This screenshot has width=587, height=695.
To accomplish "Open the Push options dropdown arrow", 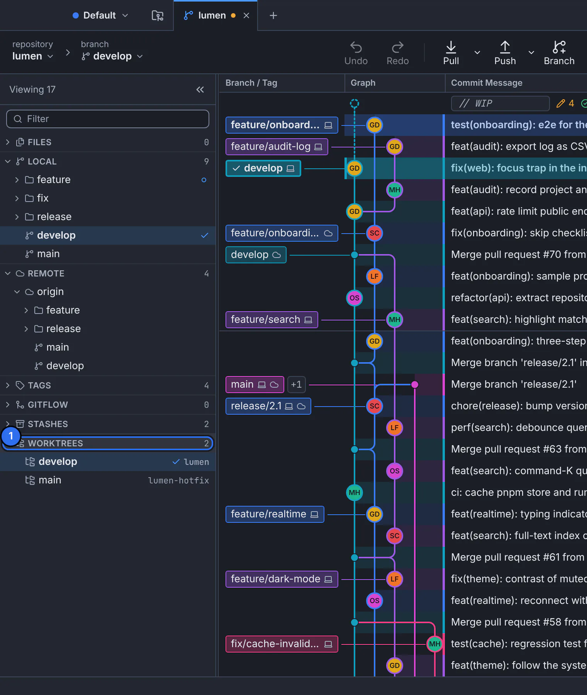I will click(x=531, y=52).
